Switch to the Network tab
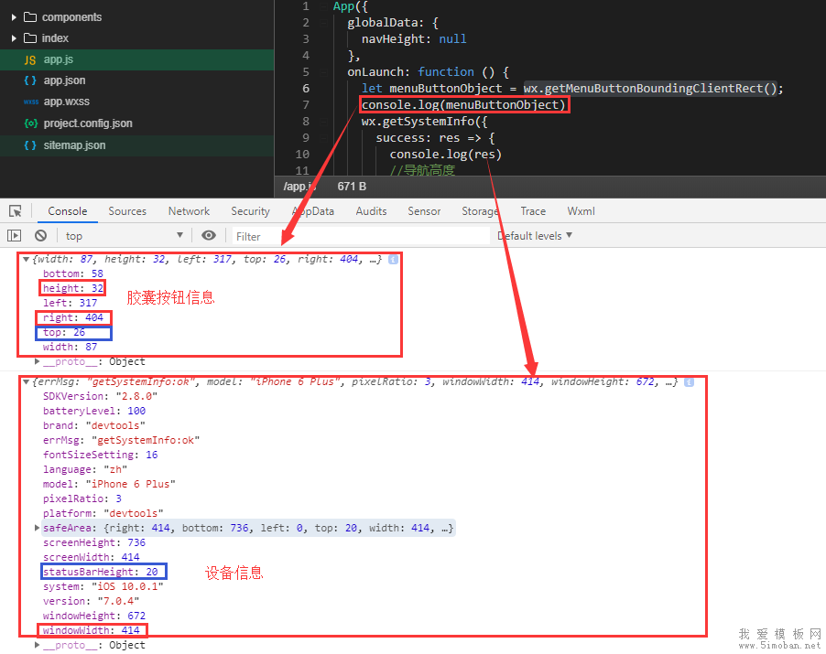 pos(189,211)
